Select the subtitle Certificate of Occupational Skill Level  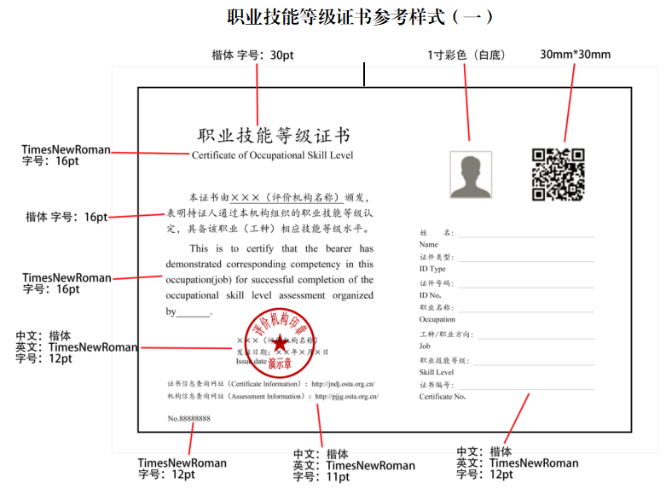tap(272, 155)
